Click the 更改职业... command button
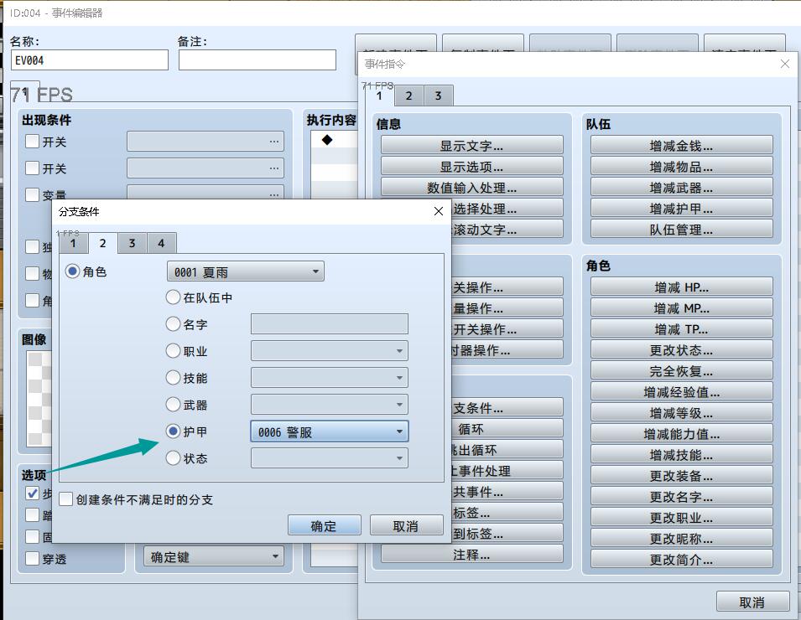This screenshot has width=801, height=620. tap(681, 517)
